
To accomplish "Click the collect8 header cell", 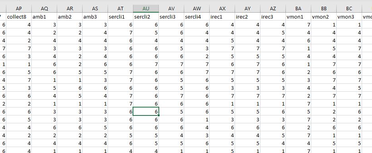I will coord(19,17).
